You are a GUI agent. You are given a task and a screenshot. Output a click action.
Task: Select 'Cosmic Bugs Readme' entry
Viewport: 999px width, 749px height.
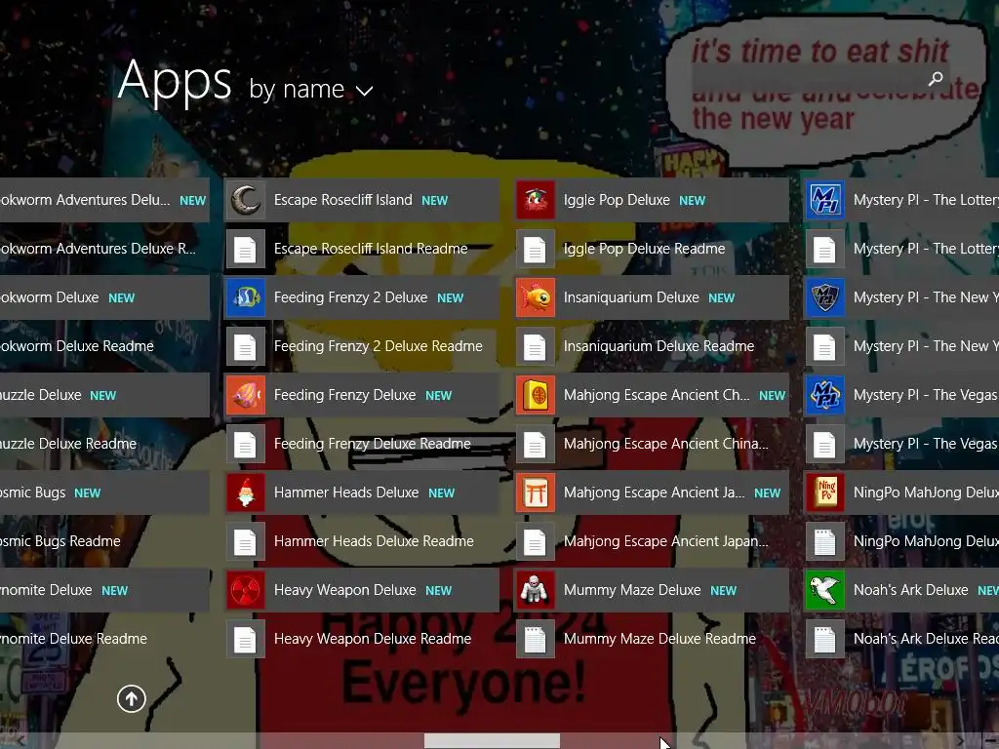104,541
